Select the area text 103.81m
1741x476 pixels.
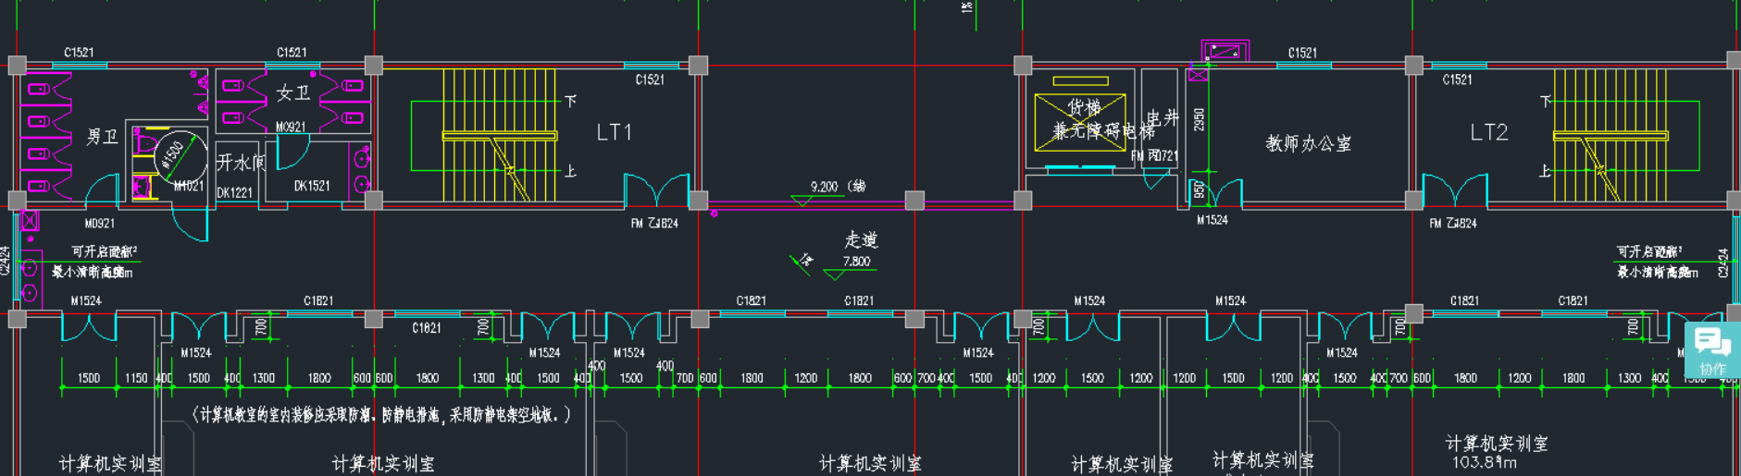pos(1485,462)
